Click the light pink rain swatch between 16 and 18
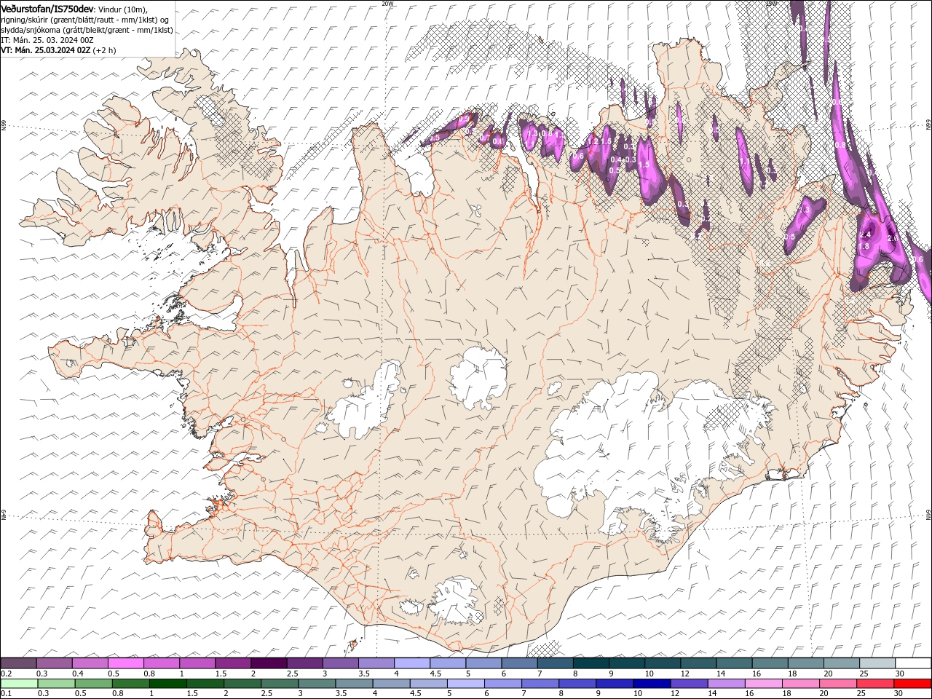Viewport: 932px width, 699px height. pyautogui.click(x=763, y=684)
